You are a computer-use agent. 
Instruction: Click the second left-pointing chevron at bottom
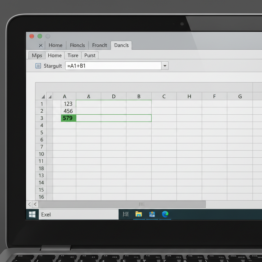click(35, 204)
